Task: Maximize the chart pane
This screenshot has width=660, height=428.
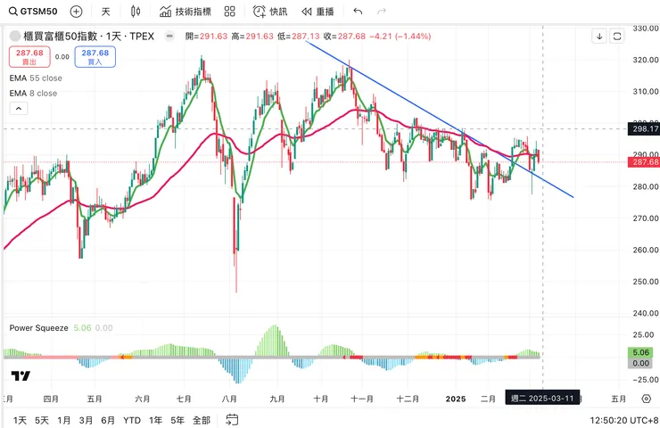Action: pyautogui.click(x=617, y=37)
